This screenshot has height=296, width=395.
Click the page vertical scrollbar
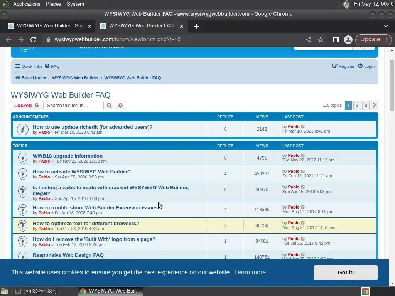point(392,86)
